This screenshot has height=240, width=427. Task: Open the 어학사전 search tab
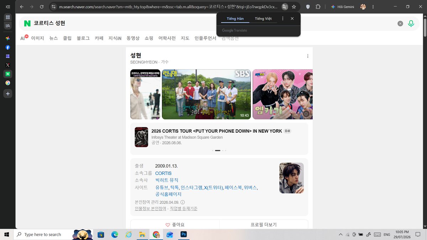167,38
